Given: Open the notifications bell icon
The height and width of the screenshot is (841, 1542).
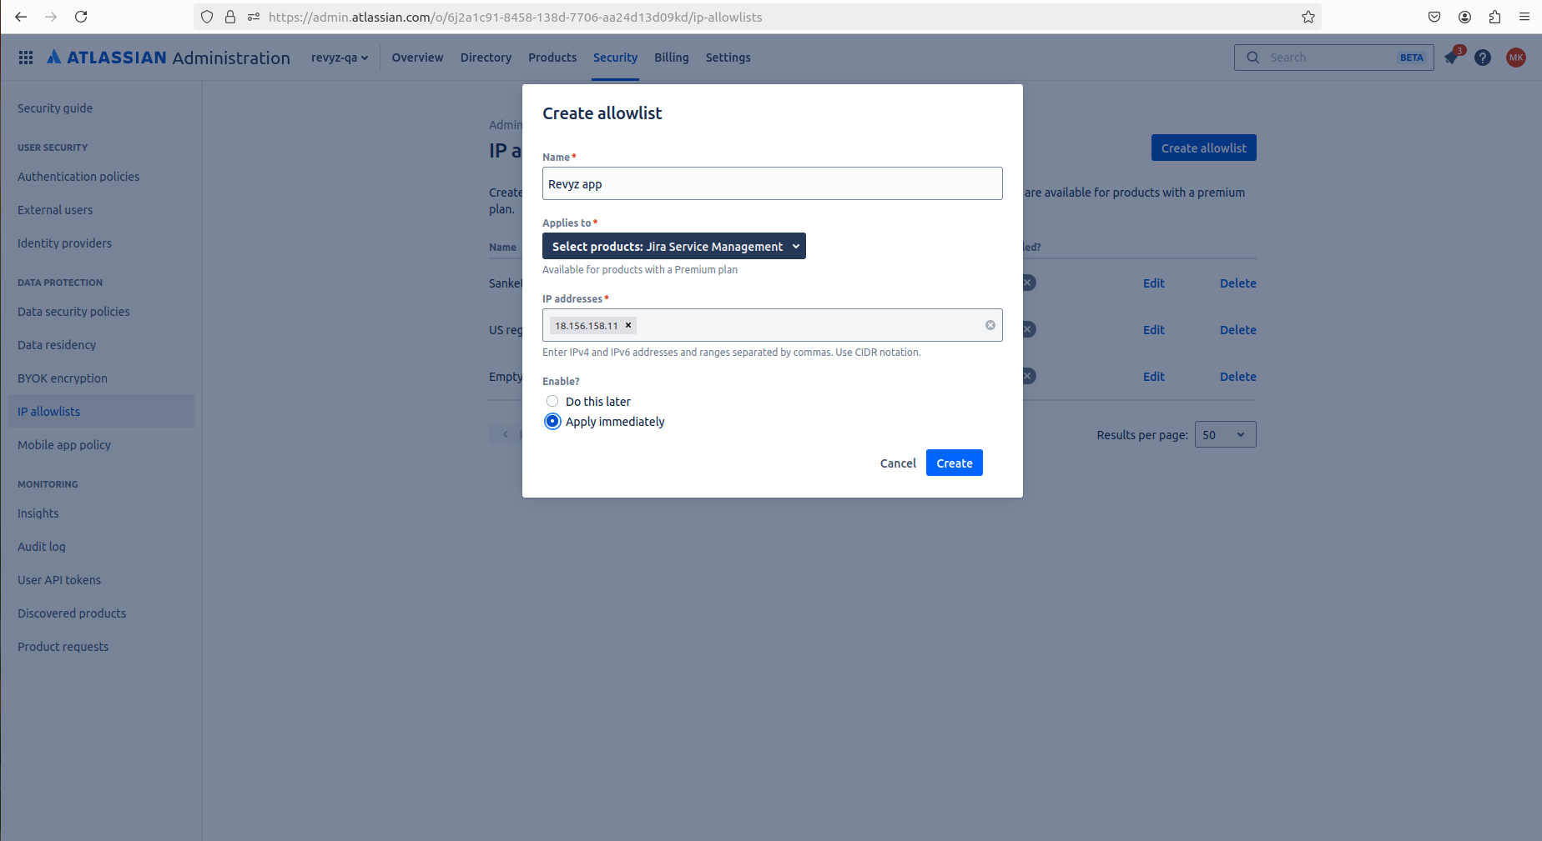Looking at the screenshot, I should (x=1451, y=58).
